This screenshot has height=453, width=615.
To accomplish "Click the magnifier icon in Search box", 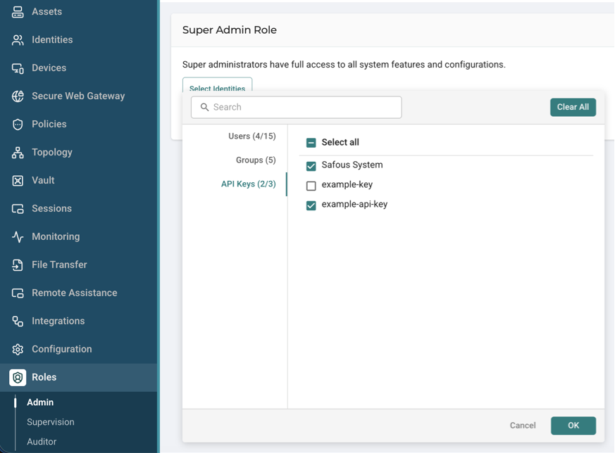I will pyautogui.click(x=204, y=108).
